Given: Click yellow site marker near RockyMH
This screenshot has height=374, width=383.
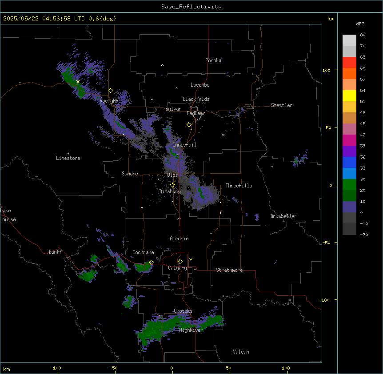Looking at the screenshot, I should (111, 91).
